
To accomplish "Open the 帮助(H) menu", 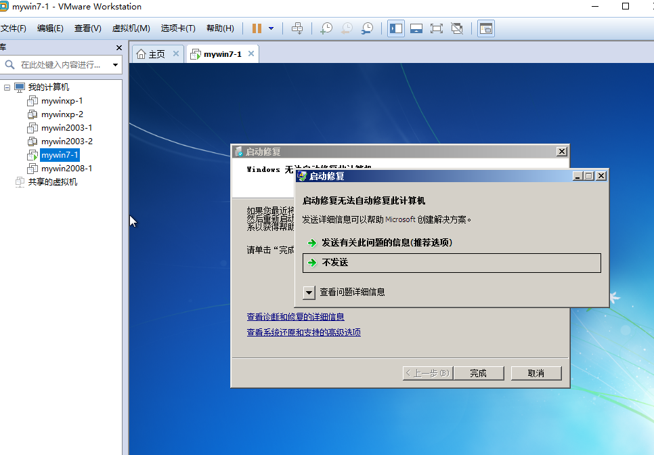I will click(220, 28).
